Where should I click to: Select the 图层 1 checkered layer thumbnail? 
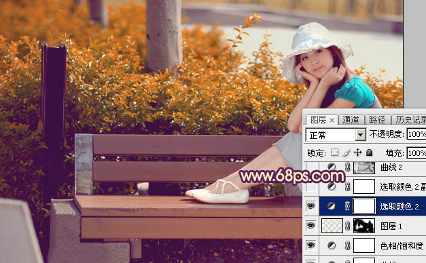[x=332, y=226]
